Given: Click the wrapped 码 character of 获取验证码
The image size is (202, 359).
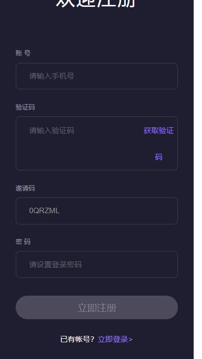Looking at the screenshot, I should (x=158, y=157).
